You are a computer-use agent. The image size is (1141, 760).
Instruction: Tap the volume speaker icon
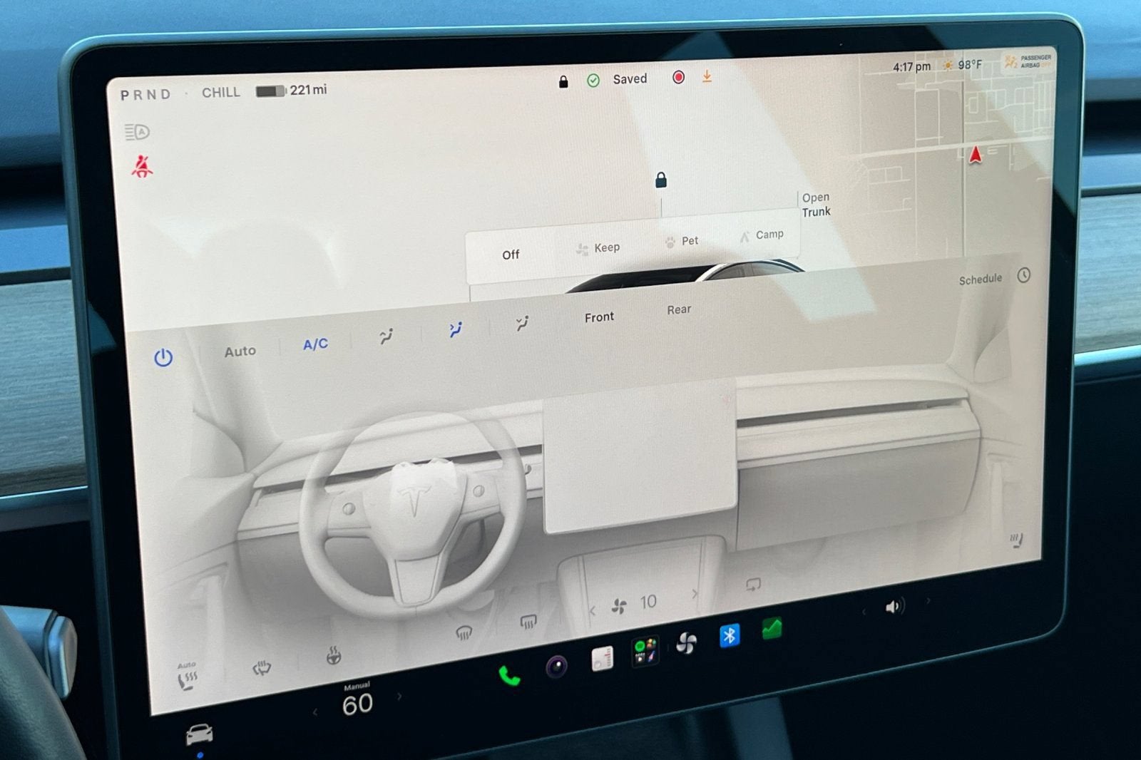pyautogui.click(x=894, y=607)
